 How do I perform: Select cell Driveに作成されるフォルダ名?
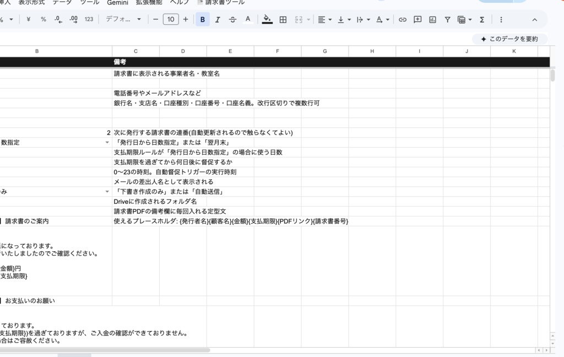tap(135, 202)
